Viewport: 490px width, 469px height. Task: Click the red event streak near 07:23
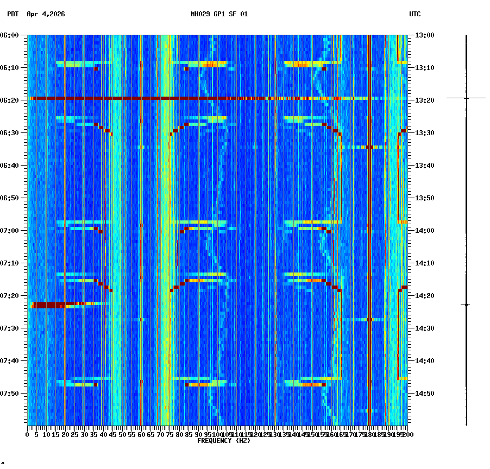tap(54, 305)
